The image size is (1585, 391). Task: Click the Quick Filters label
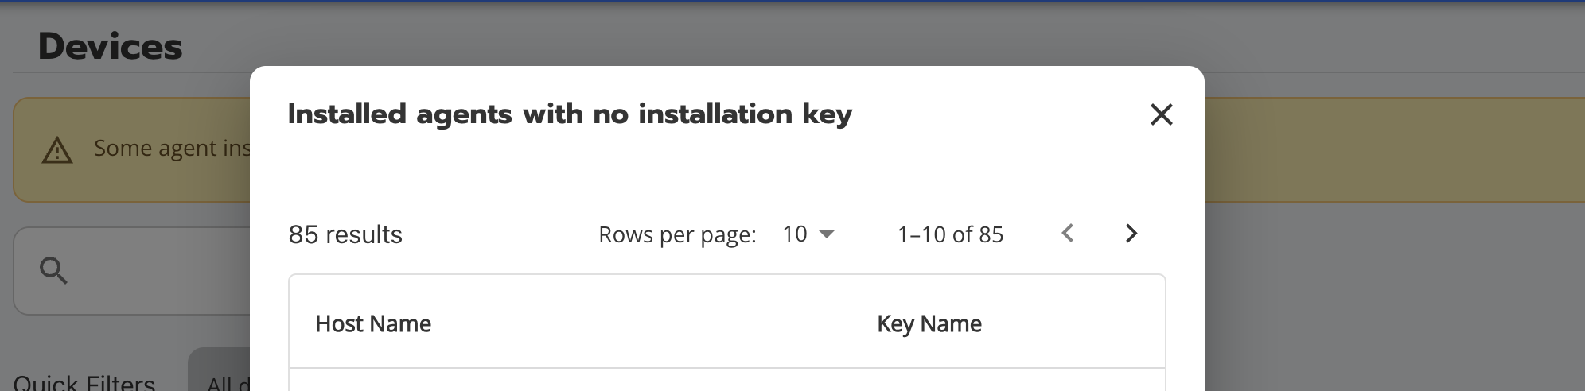point(84,383)
